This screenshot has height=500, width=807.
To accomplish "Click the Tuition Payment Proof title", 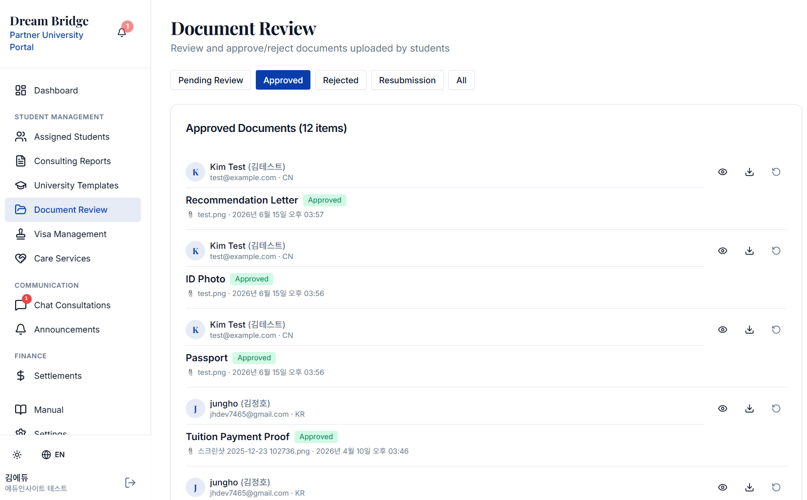I will [x=237, y=437].
